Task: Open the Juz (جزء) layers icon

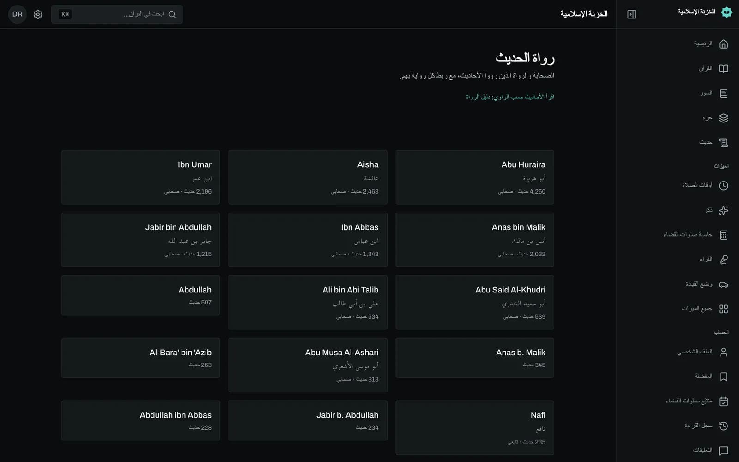Action: [x=723, y=118]
